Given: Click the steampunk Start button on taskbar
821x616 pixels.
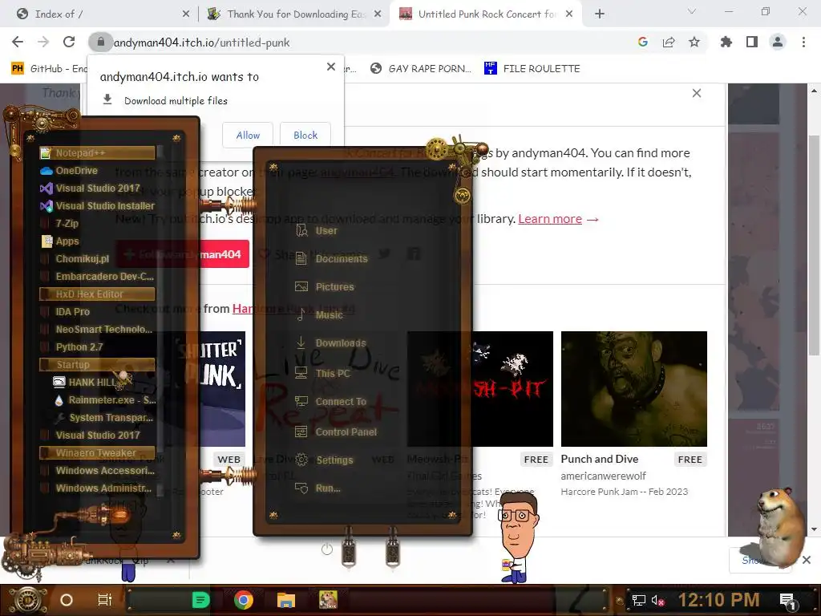Looking at the screenshot, I should tap(28, 600).
